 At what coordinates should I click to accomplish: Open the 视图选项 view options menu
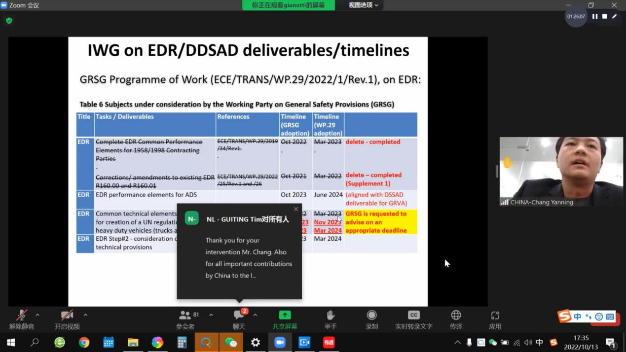pos(363,5)
